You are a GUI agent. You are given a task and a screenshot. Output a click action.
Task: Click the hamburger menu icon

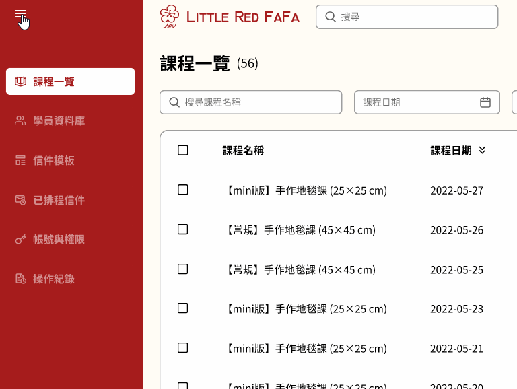click(20, 15)
